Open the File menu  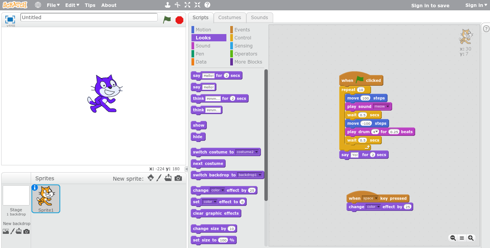point(53,5)
